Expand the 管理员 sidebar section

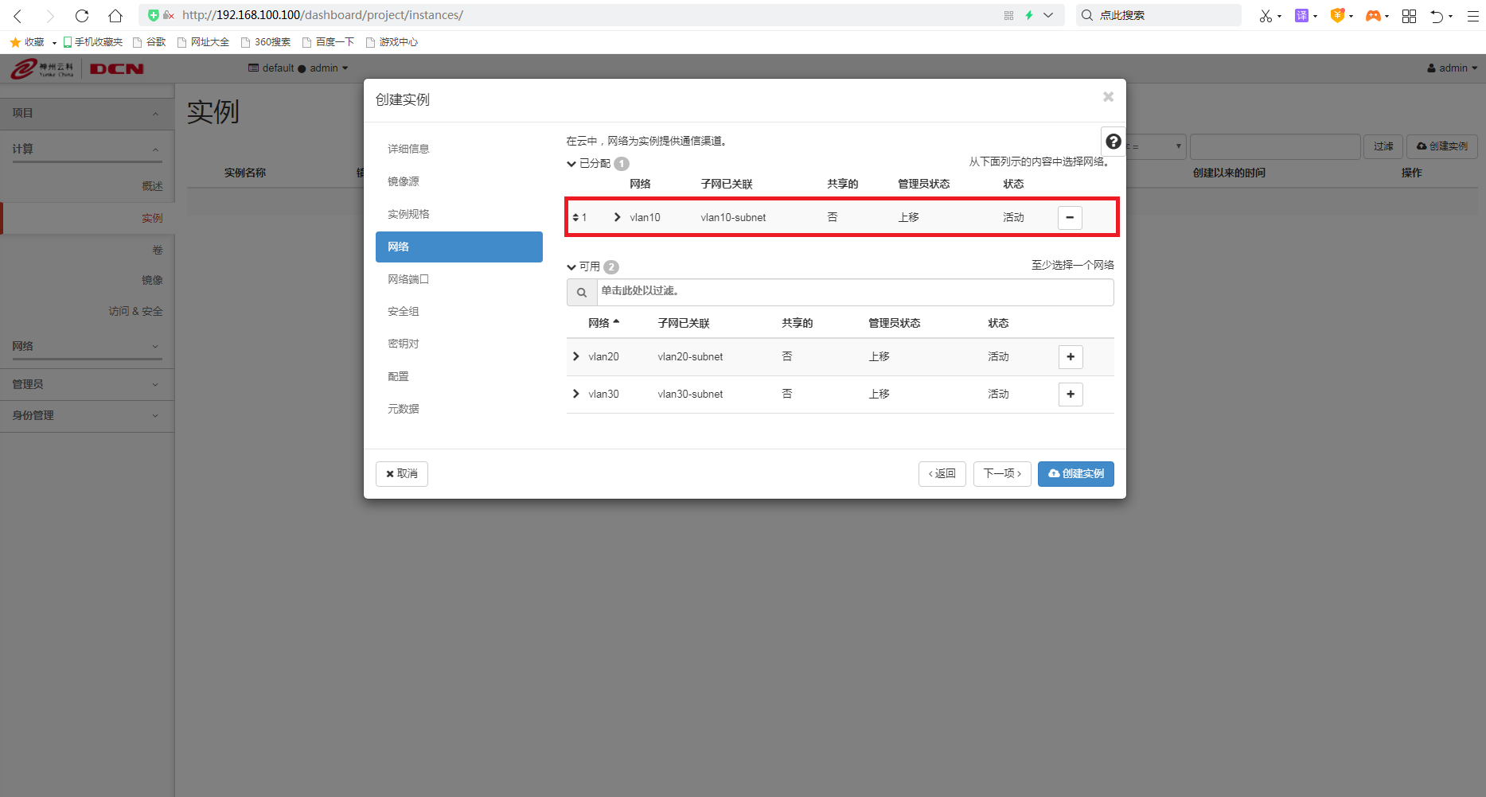click(x=87, y=384)
